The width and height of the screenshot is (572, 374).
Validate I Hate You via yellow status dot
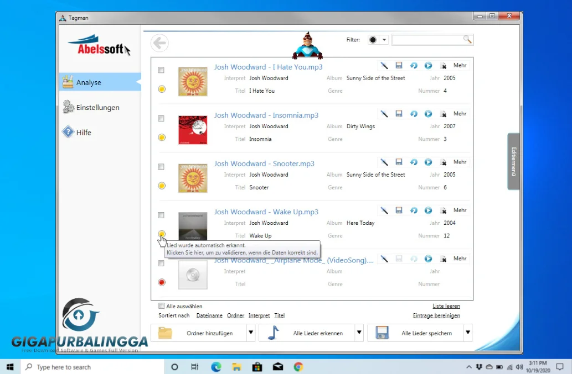click(x=162, y=89)
